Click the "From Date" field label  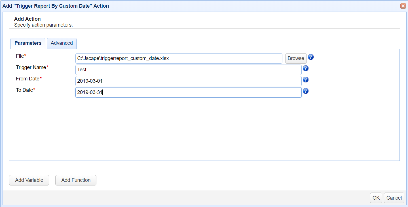click(x=28, y=79)
